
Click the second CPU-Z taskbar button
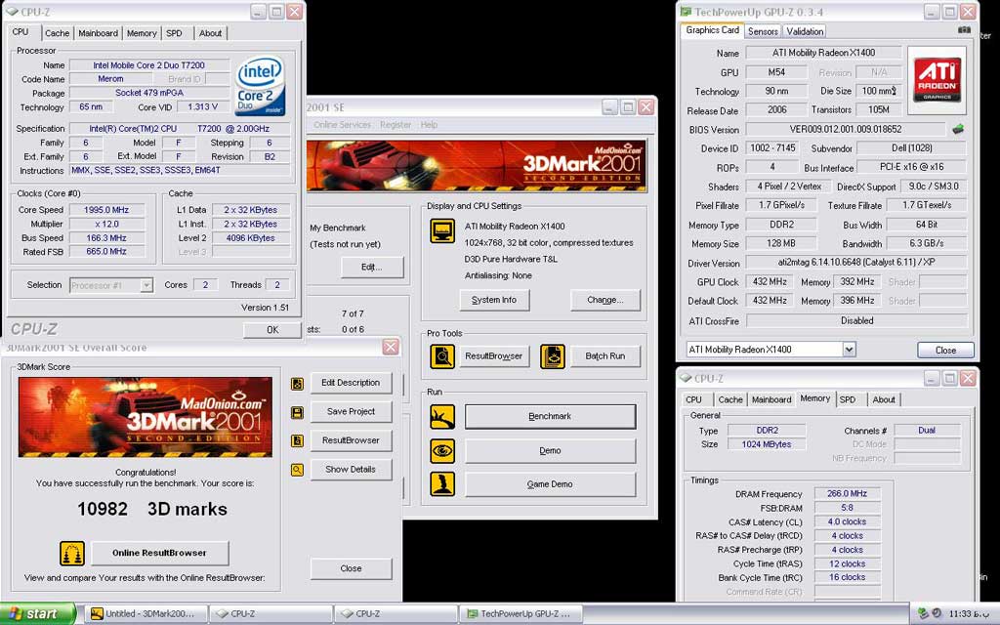pyautogui.click(x=396, y=613)
